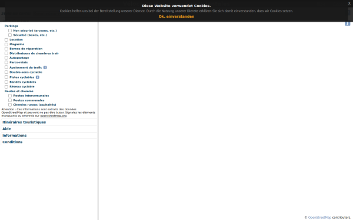The width and height of the screenshot is (353, 220).
Task: Expand the Aide section
Action: tap(49, 129)
